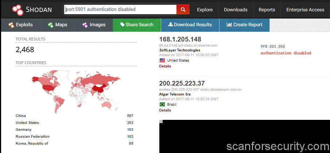
Task: Focus the search query input field
Action: coord(120,9)
